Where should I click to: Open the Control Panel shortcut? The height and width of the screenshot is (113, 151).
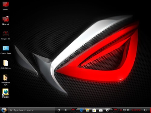6,50
